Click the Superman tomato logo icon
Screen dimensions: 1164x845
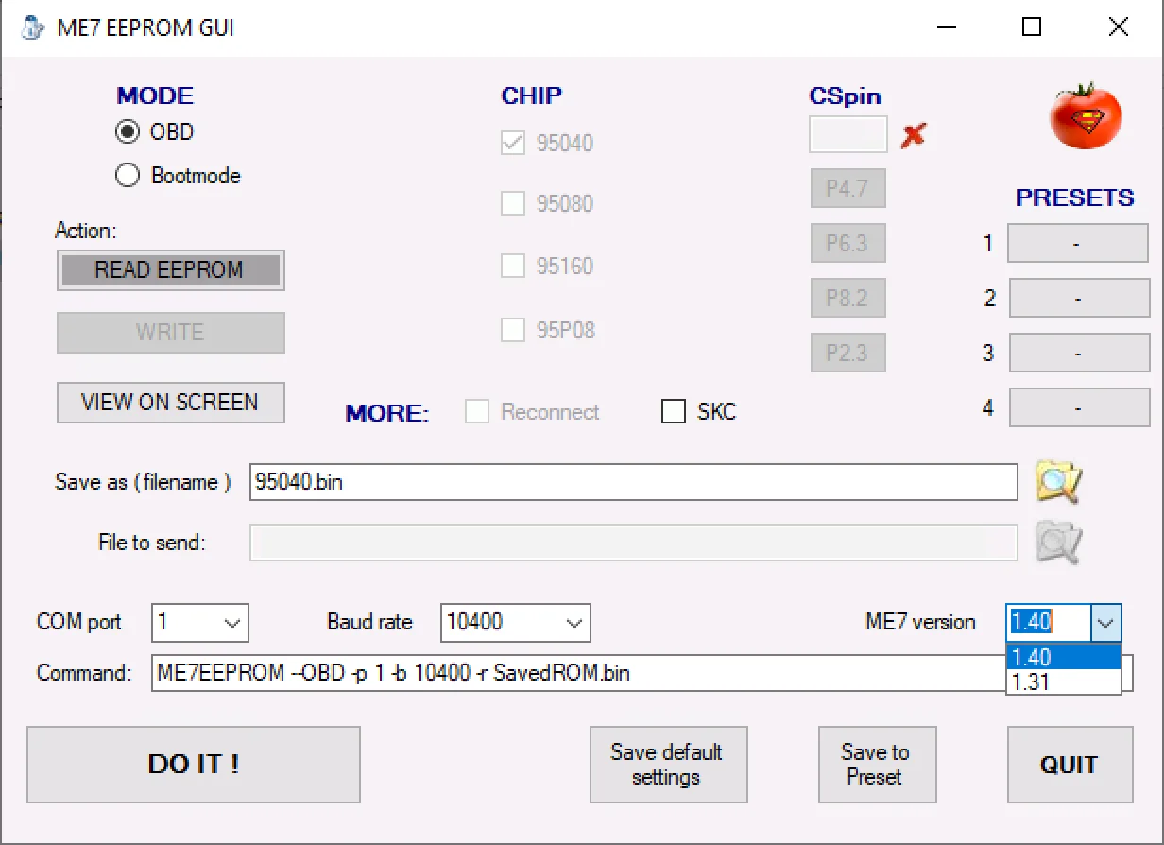1086,116
